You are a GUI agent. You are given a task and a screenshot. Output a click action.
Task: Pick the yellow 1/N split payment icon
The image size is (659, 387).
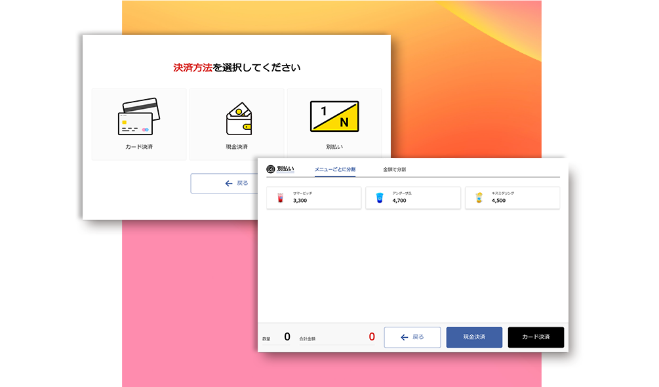tap(334, 117)
